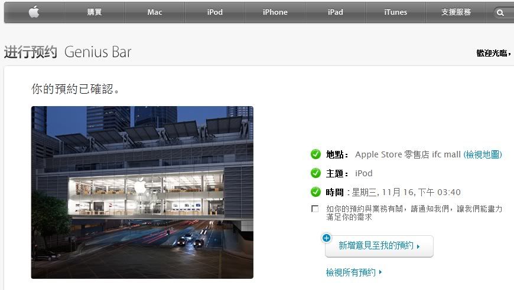This screenshot has height=290, width=514.
Task: Click the green checkmark beside 時間
Action: pos(315,192)
